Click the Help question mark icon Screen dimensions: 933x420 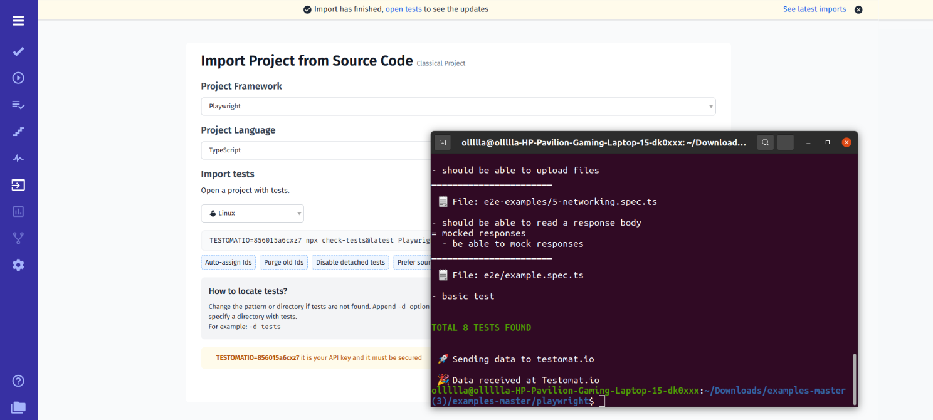[18, 381]
